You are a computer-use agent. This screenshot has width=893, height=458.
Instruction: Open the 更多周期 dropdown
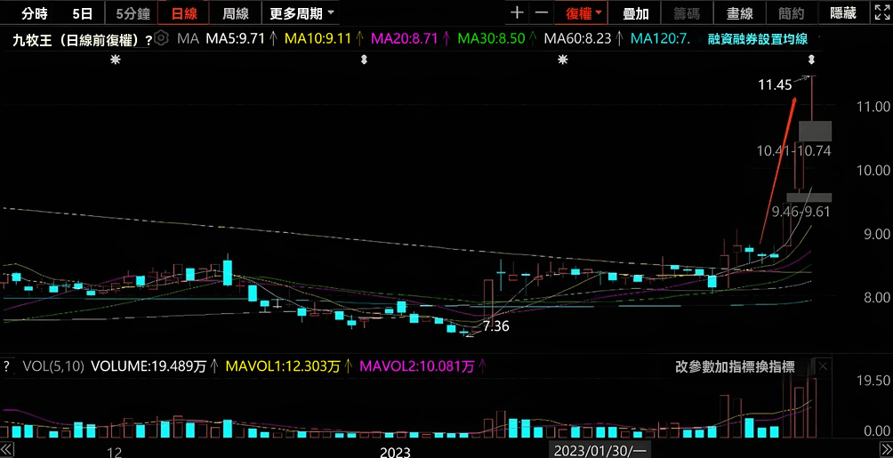click(302, 13)
